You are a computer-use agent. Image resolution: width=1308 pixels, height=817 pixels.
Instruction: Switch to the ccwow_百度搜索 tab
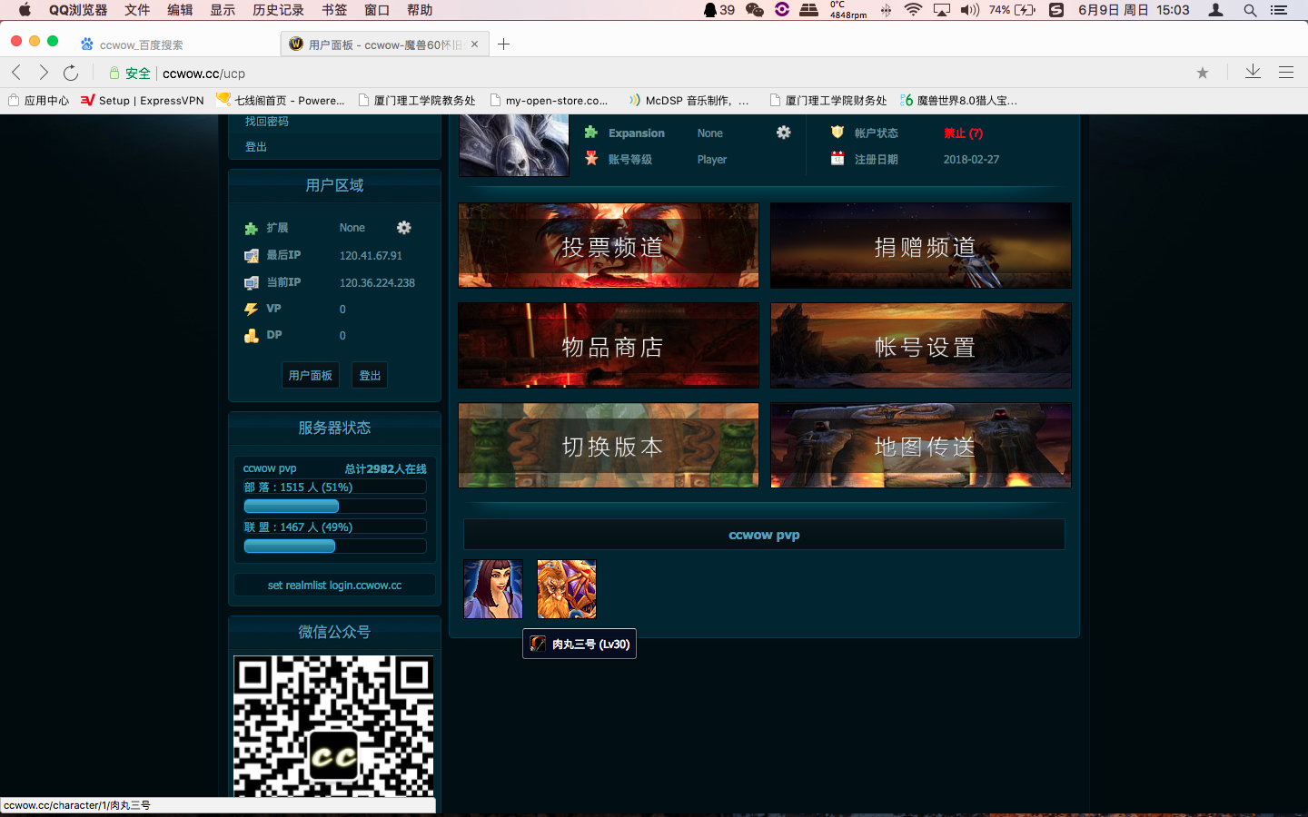point(142,44)
